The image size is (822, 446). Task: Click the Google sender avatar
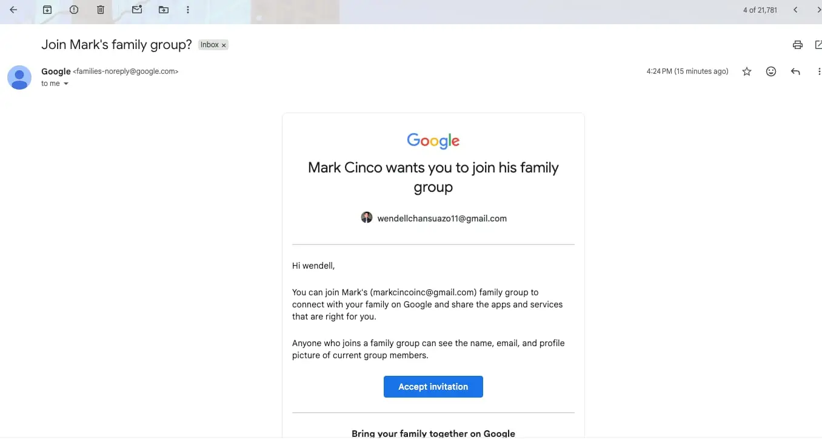pos(19,77)
